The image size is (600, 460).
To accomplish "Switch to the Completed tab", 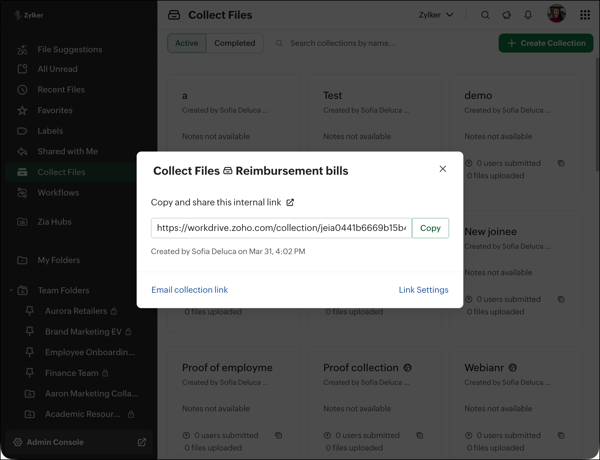I will 234,43.
